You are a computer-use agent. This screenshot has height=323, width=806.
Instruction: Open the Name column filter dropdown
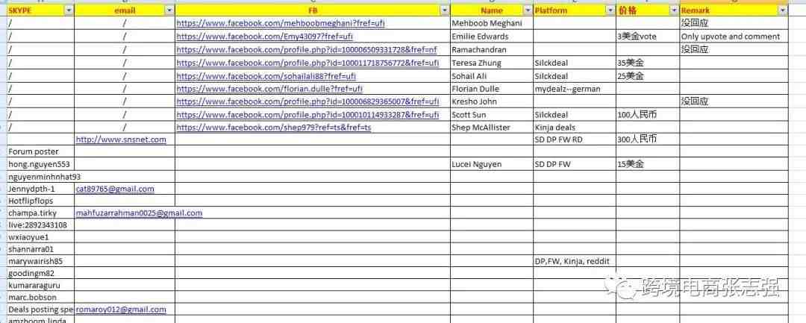point(528,10)
